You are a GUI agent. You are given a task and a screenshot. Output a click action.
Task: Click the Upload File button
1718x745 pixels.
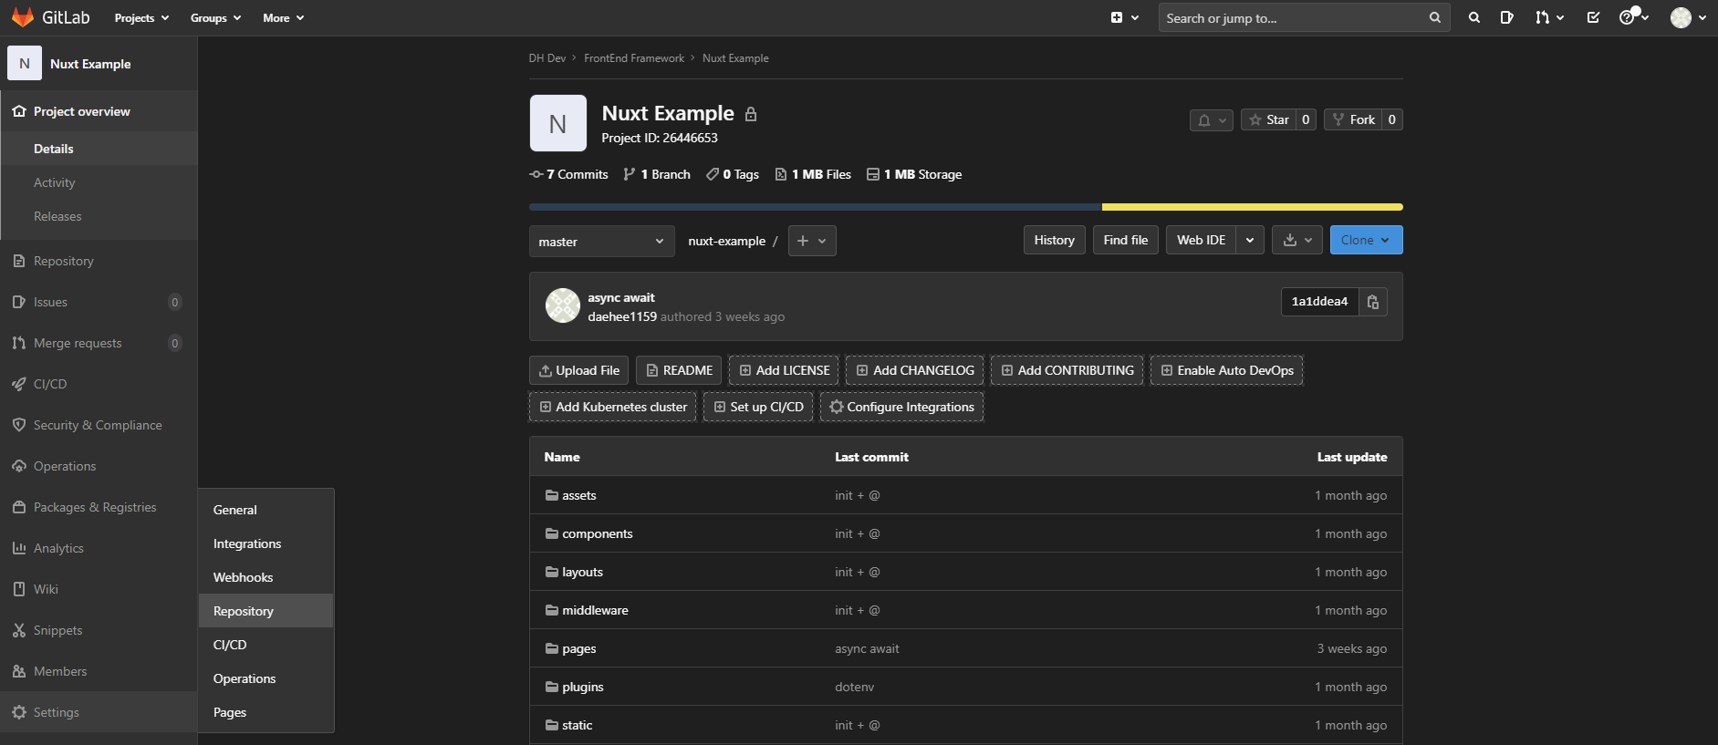pos(578,370)
